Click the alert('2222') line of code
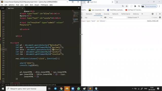This screenshot has height=91, width=162. pos(27,63)
